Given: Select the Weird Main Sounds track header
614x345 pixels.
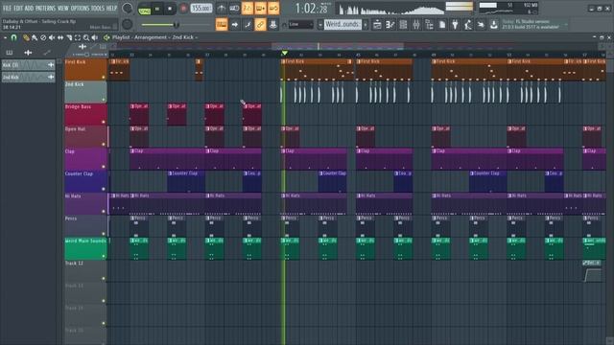Looking at the screenshot, I should tap(85, 248).
